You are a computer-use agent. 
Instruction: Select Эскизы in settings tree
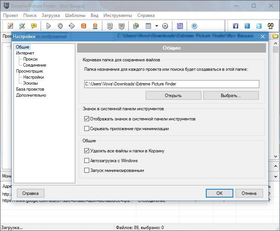coord(30,83)
